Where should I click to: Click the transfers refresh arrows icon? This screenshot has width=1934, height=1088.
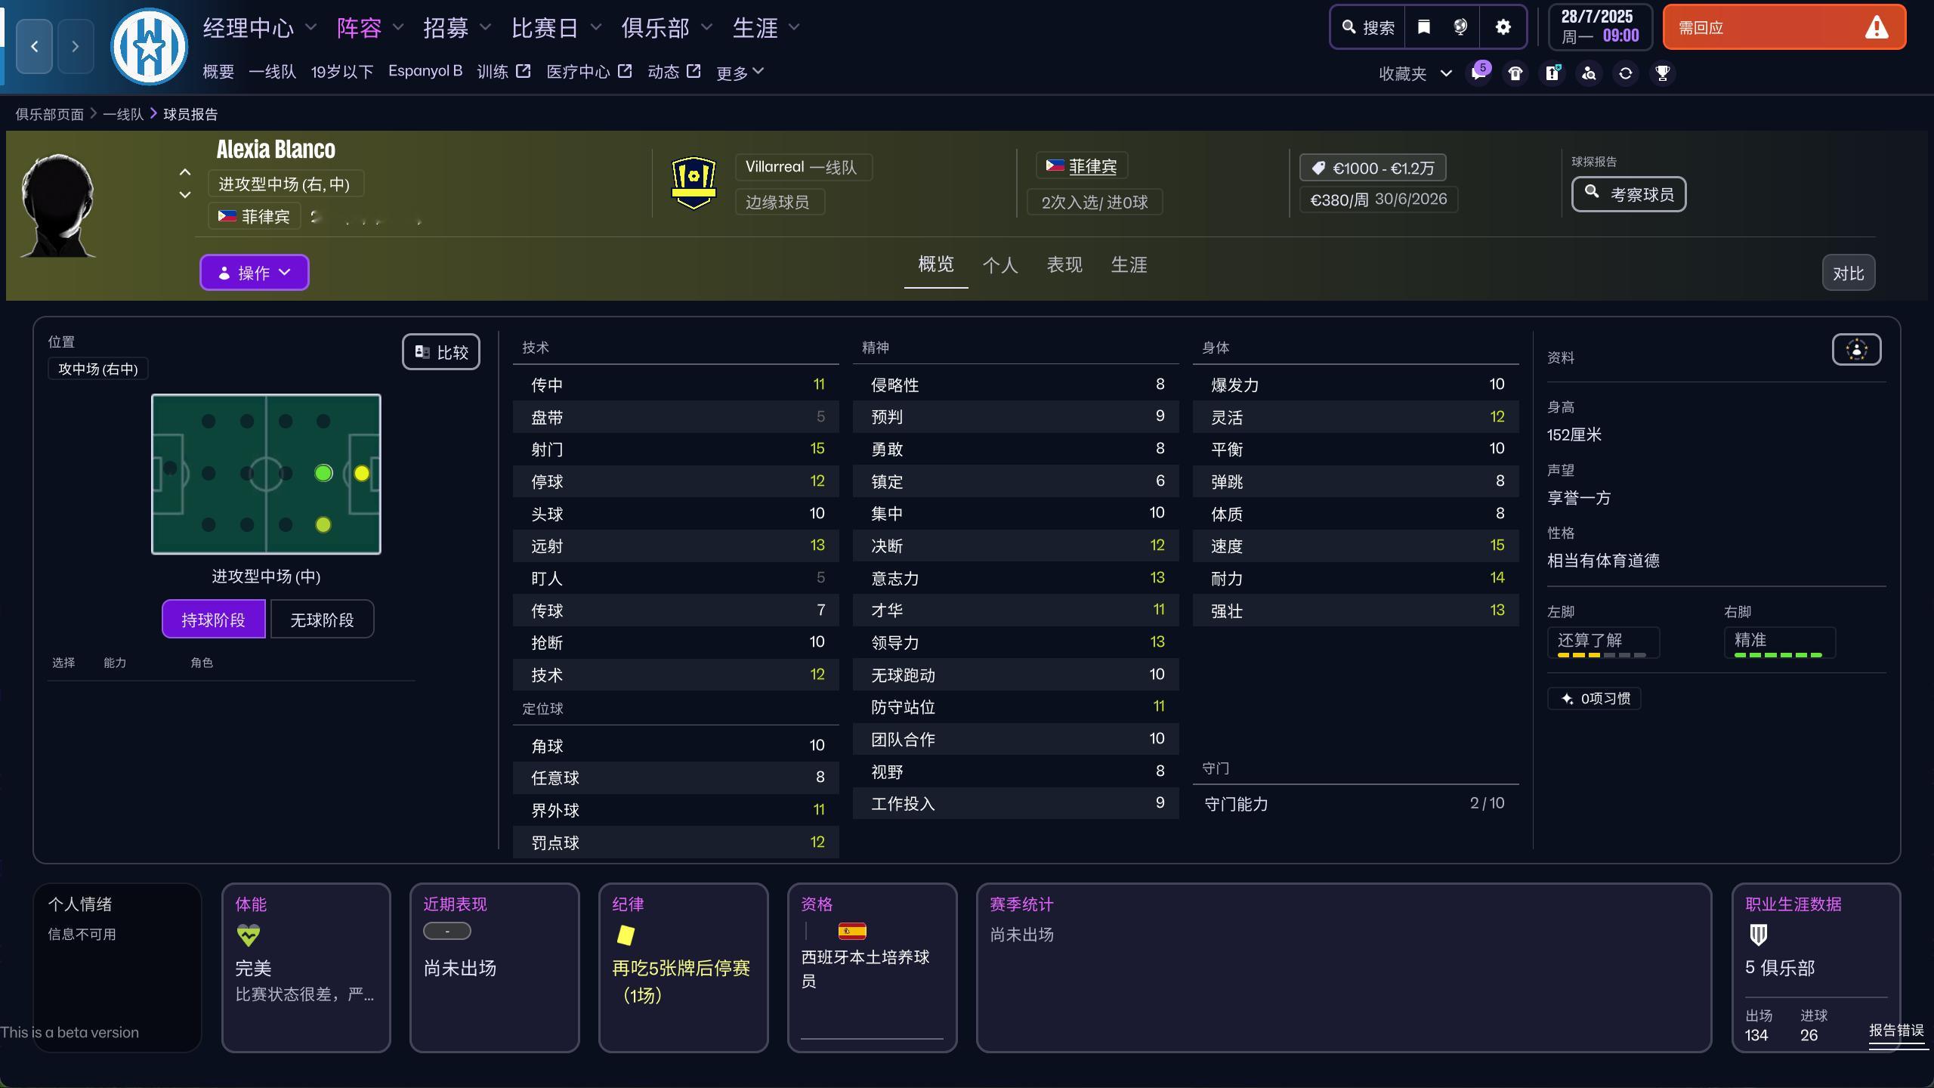click(1626, 73)
